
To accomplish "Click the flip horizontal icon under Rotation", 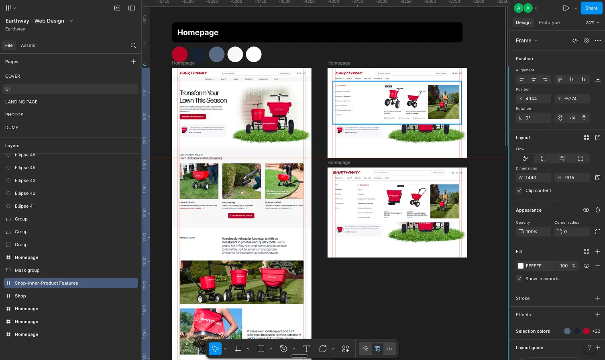I will [572, 117].
